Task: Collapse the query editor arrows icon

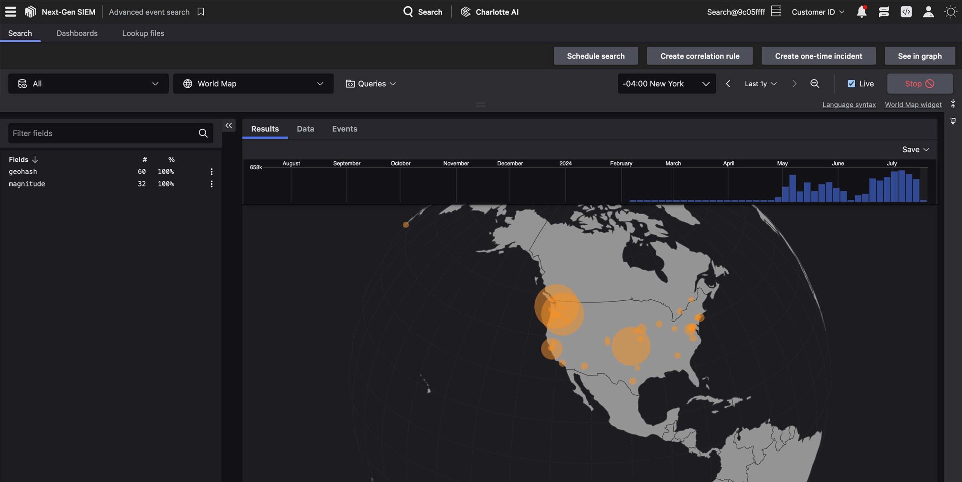Action: pyautogui.click(x=953, y=104)
